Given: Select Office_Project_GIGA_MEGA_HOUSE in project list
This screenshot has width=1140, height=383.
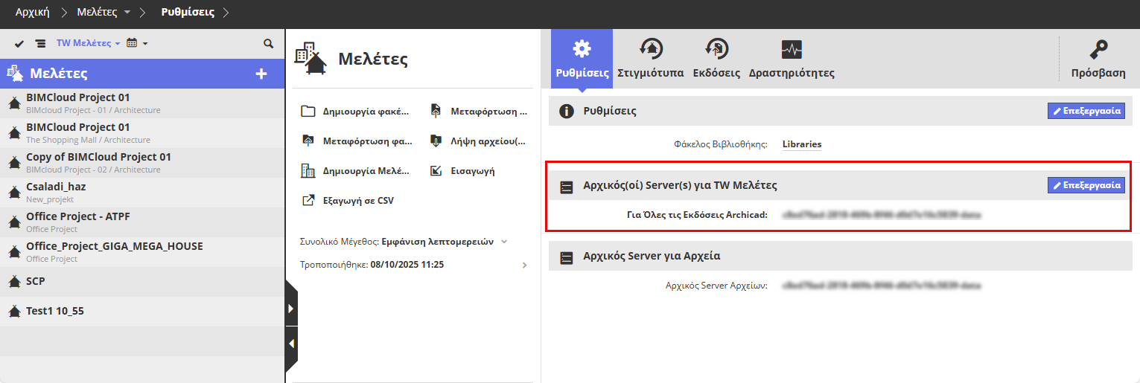Looking at the screenshot, I should [x=114, y=246].
